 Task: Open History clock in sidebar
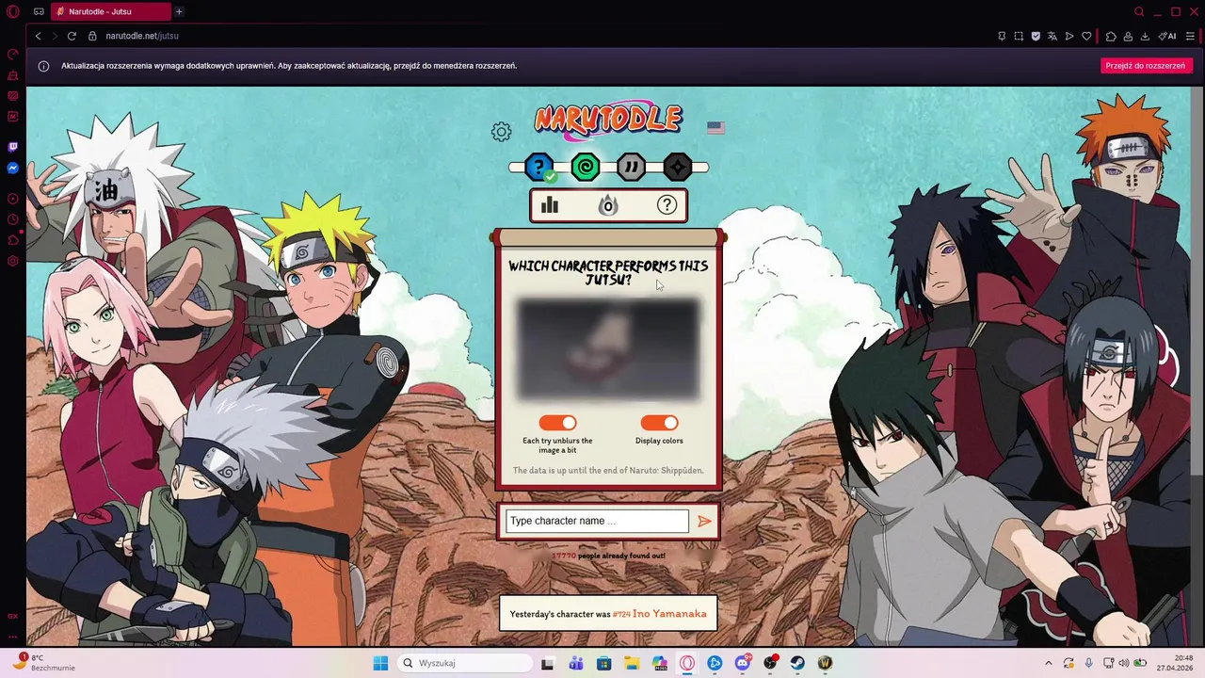(x=13, y=219)
